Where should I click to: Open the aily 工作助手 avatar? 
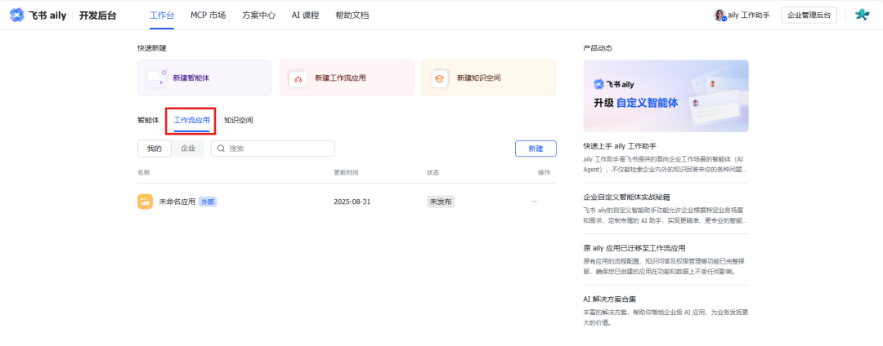coord(719,16)
